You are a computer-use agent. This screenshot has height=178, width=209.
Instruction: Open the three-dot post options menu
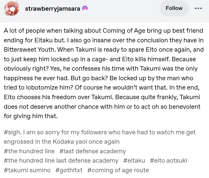pos(198,9)
